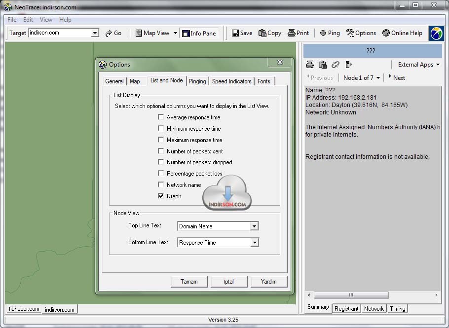Screen dimensions: 449x328
Task: Click the Save floppy disk icon
Action: [x=235, y=33]
